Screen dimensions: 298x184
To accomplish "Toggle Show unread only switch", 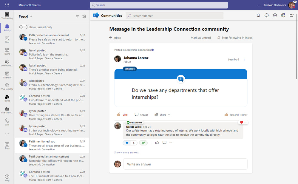I will 23,27.
